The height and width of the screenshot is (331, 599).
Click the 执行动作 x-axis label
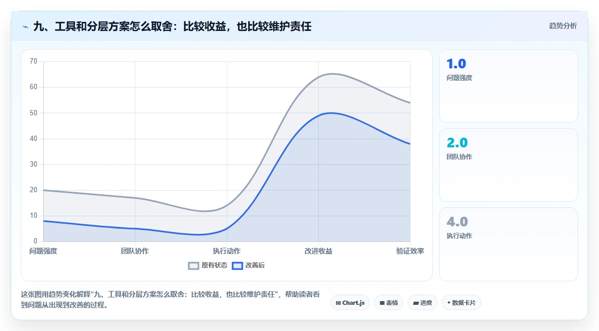[227, 251]
